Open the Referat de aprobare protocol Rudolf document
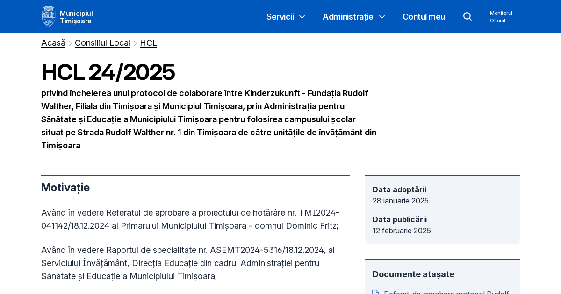The width and height of the screenshot is (561, 294). pos(446,293)
